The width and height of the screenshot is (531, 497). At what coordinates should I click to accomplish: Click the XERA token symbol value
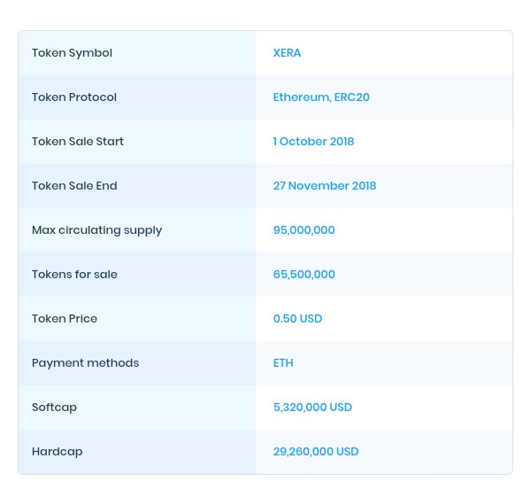(x=287, y=53)
